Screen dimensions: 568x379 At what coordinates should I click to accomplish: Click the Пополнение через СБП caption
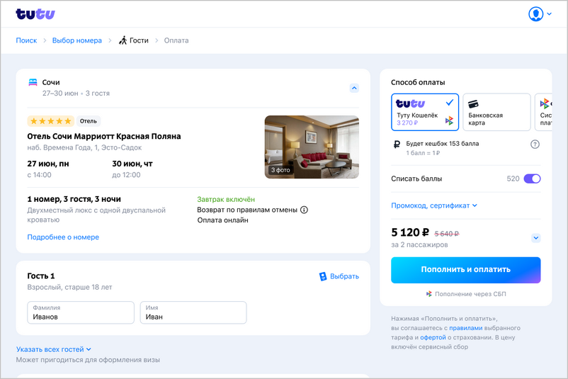pyautogui.click(x=470, y=294)
